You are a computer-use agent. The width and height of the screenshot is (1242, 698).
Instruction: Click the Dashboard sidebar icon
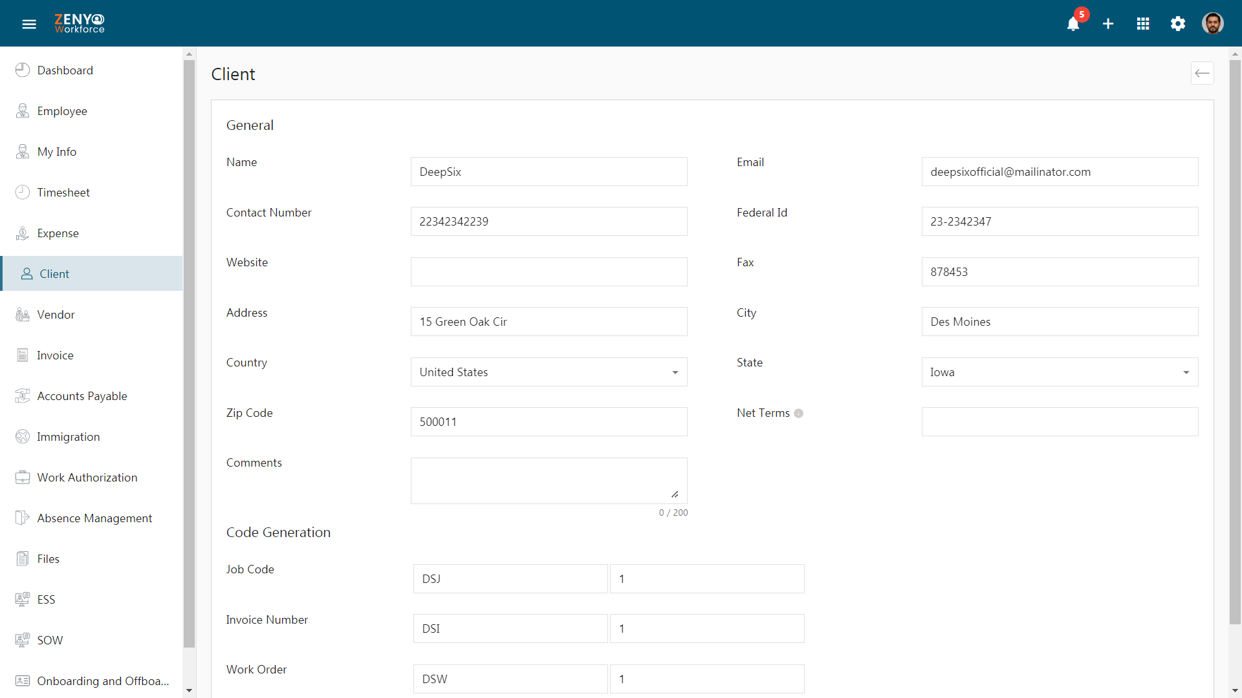point(23,70)
